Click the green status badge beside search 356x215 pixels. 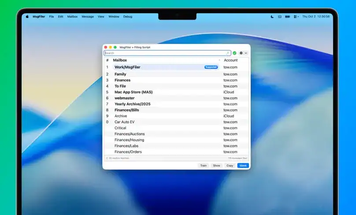pos(234,53)
